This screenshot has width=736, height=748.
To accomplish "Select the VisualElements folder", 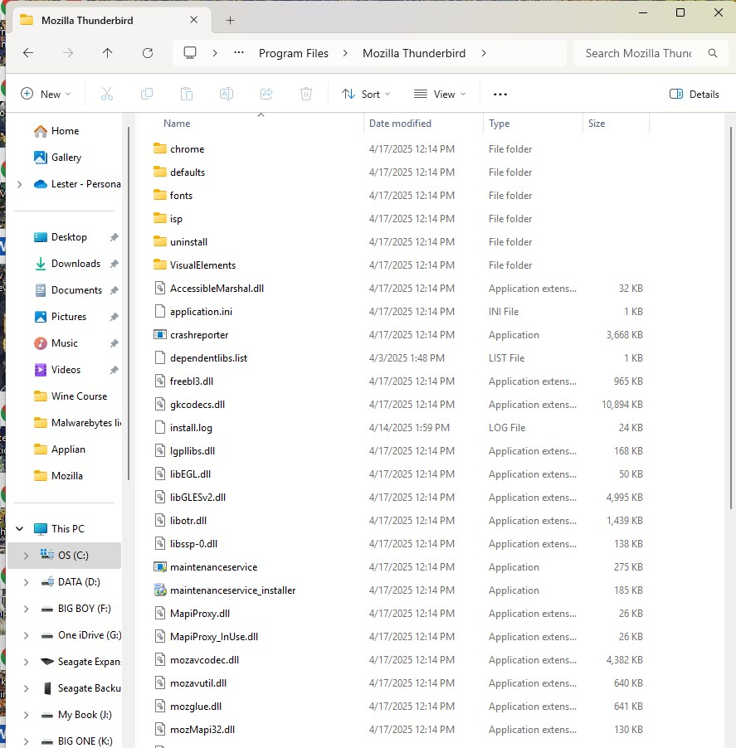I will pos(202,265).
